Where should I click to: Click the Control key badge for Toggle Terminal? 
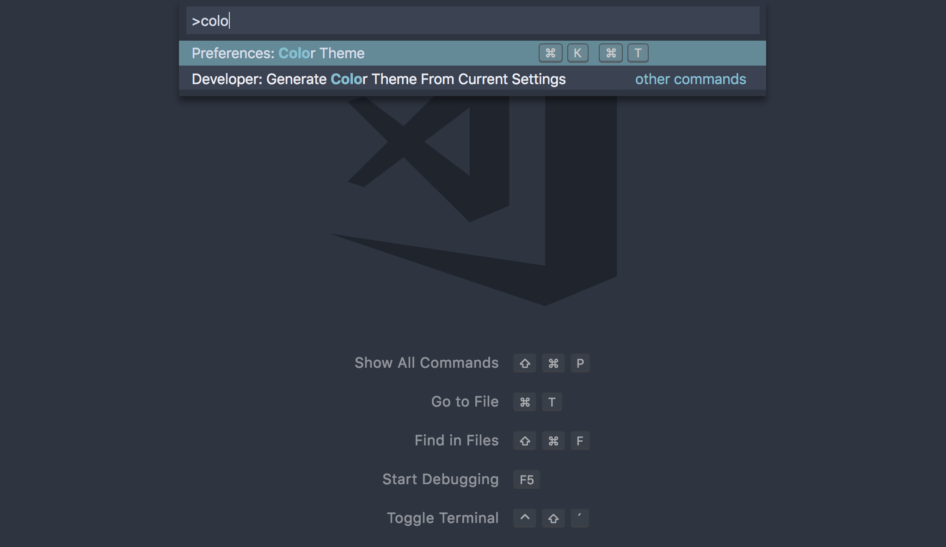[x=525, y=518]
